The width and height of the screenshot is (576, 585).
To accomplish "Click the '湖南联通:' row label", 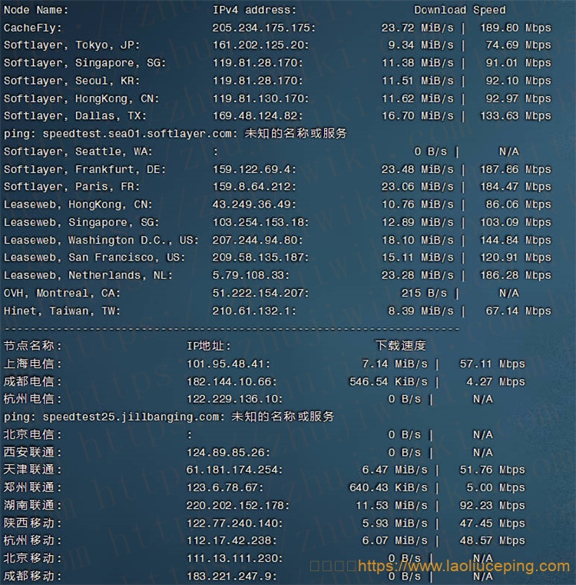I will tap(32, 506).
